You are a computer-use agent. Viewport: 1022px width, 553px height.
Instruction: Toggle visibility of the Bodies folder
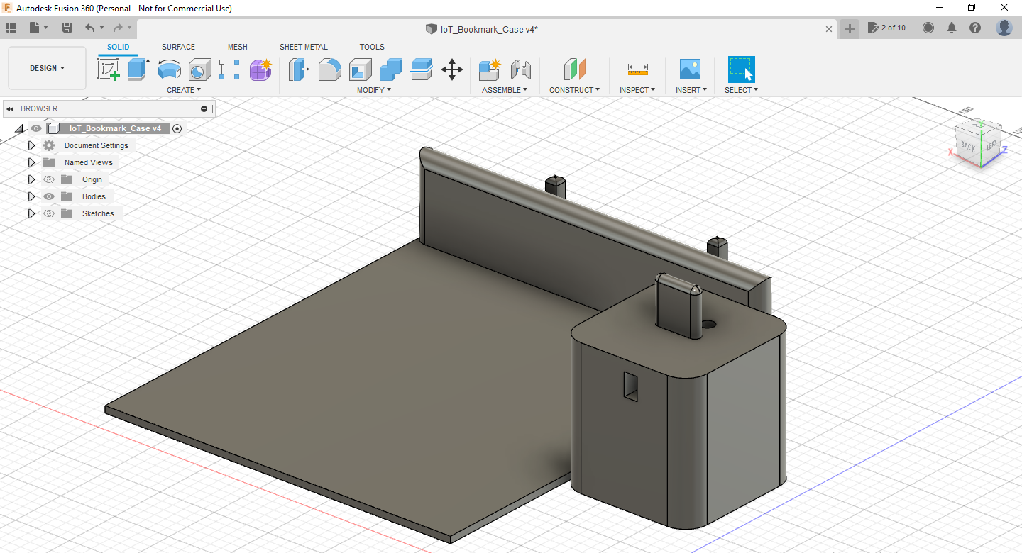[48, 196]
